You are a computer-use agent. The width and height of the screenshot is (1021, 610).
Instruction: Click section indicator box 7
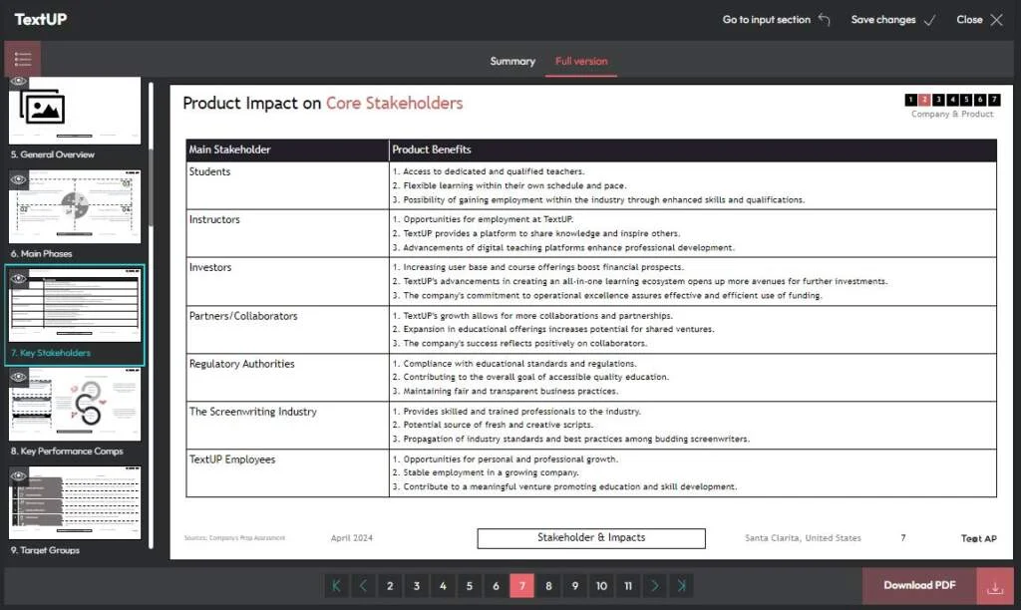pos(994,100)
